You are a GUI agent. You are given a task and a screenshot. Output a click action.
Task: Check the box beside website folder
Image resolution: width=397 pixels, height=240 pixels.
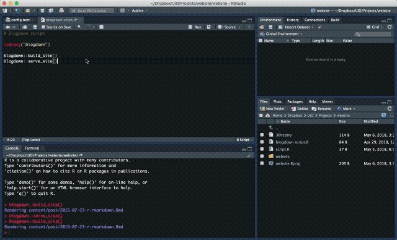pos(262,156)
